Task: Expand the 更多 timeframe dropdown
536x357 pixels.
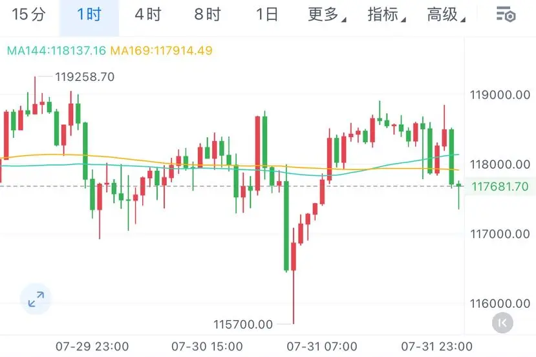Action: pyautogui.click(x=327, y=15)
